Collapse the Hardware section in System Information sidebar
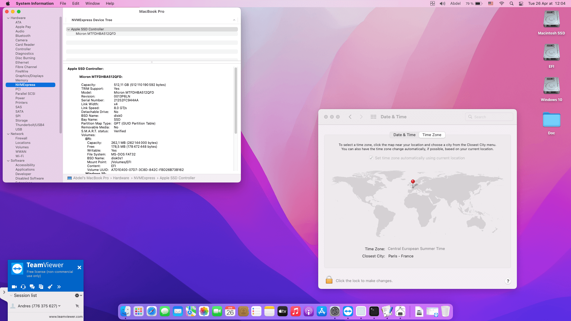The height and width of the screenshot is (321, 571). click(8, 18)
